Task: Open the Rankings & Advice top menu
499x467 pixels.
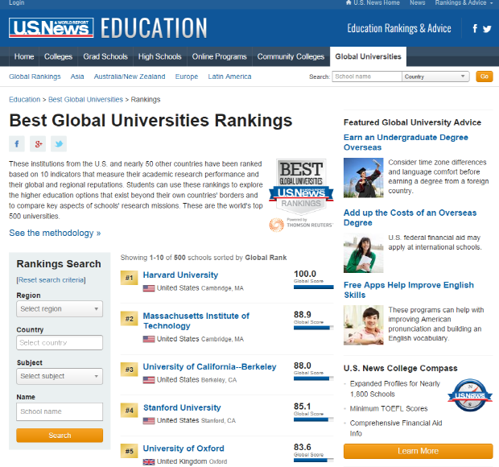Action: click(x=461, y=3)
